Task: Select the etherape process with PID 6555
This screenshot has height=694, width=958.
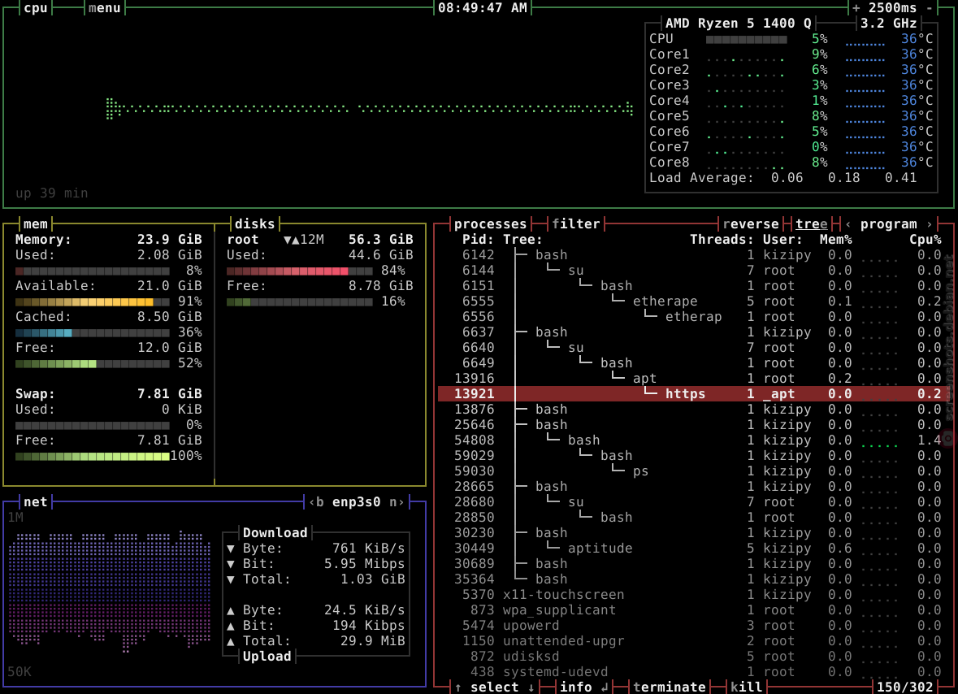Action: pos(690,301)
